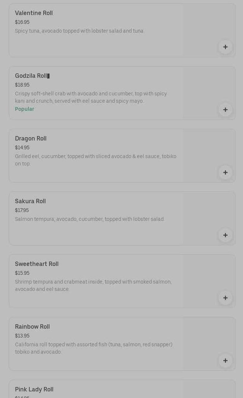Select the Sakura Roll item title
The height and width of the screenshot is (398, 243).
coord(30,201)
